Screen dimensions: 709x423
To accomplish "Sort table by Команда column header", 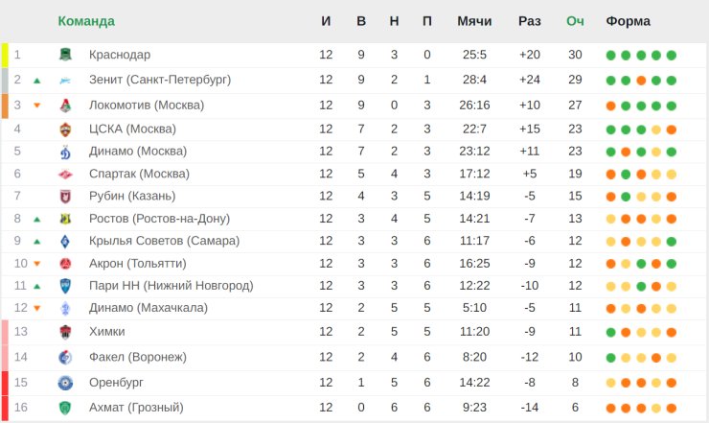I will click(86, 21).
